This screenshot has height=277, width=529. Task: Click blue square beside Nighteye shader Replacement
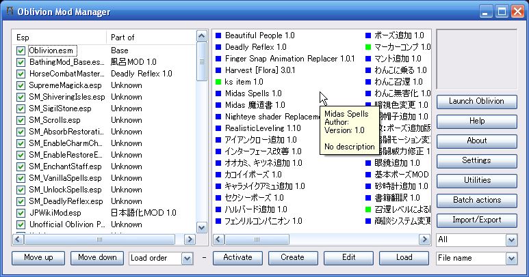(x=218, y=117)
